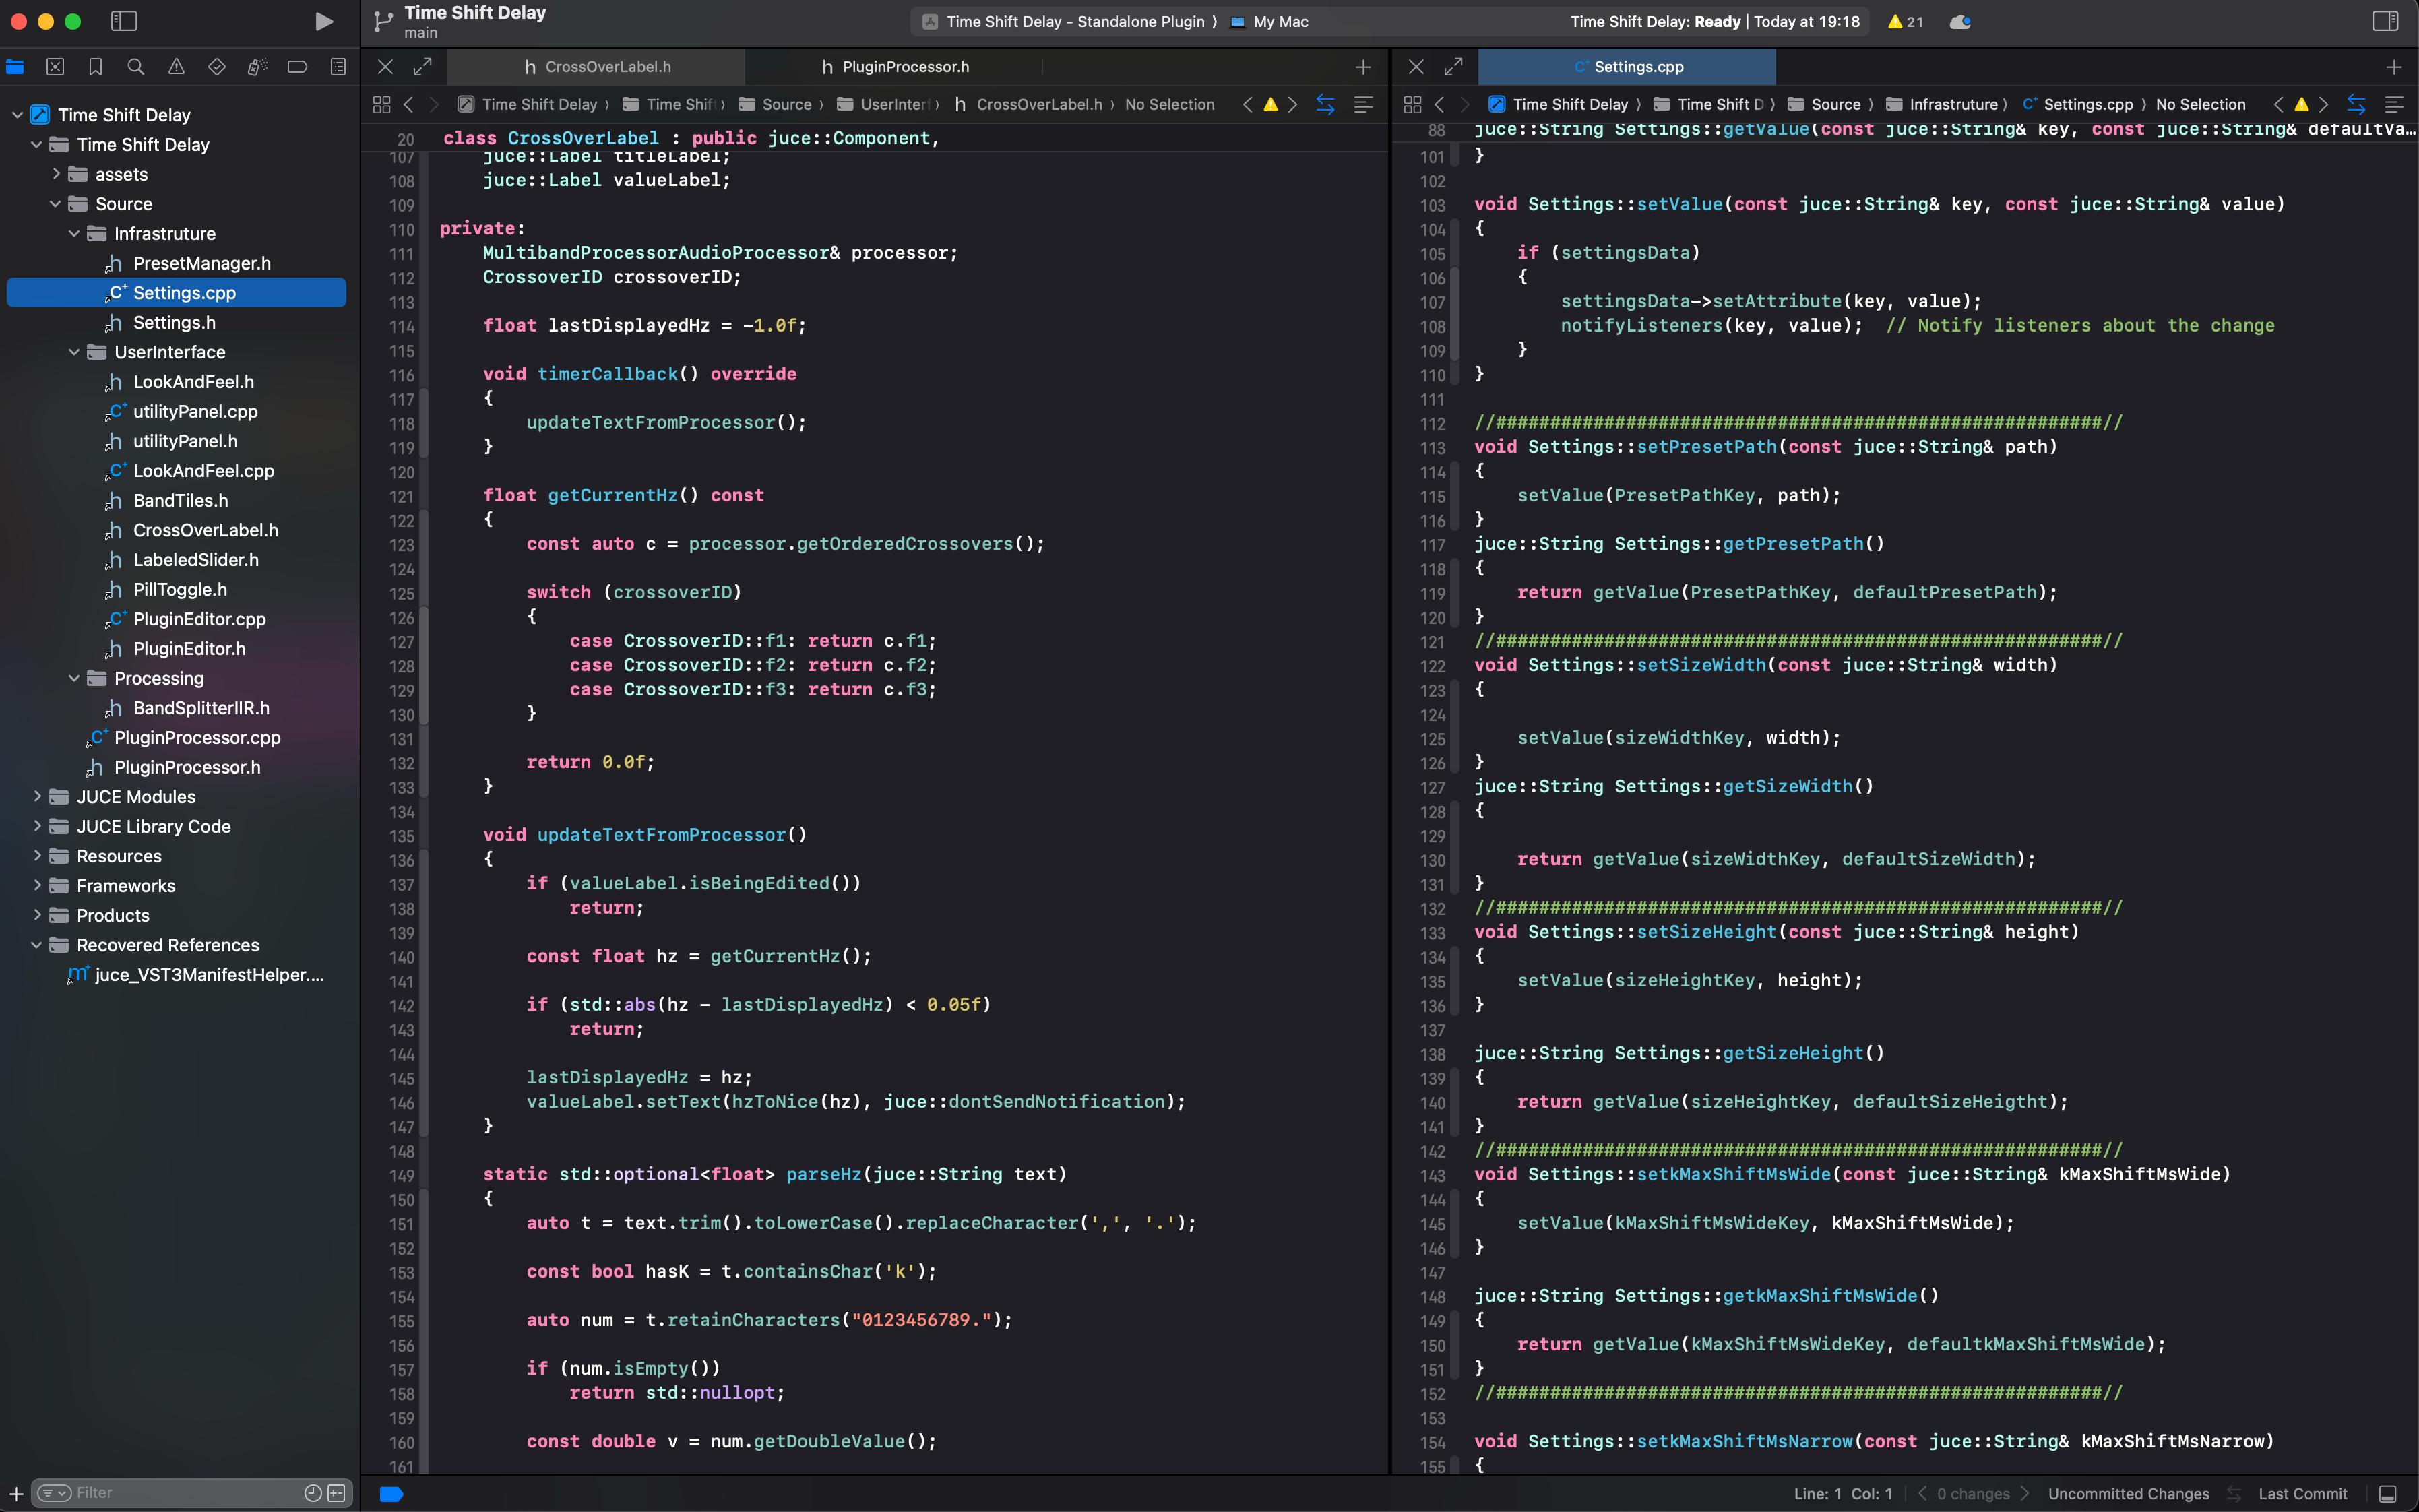
Task: Select the Last Commit comparison
Action: click(2302, 1494)
